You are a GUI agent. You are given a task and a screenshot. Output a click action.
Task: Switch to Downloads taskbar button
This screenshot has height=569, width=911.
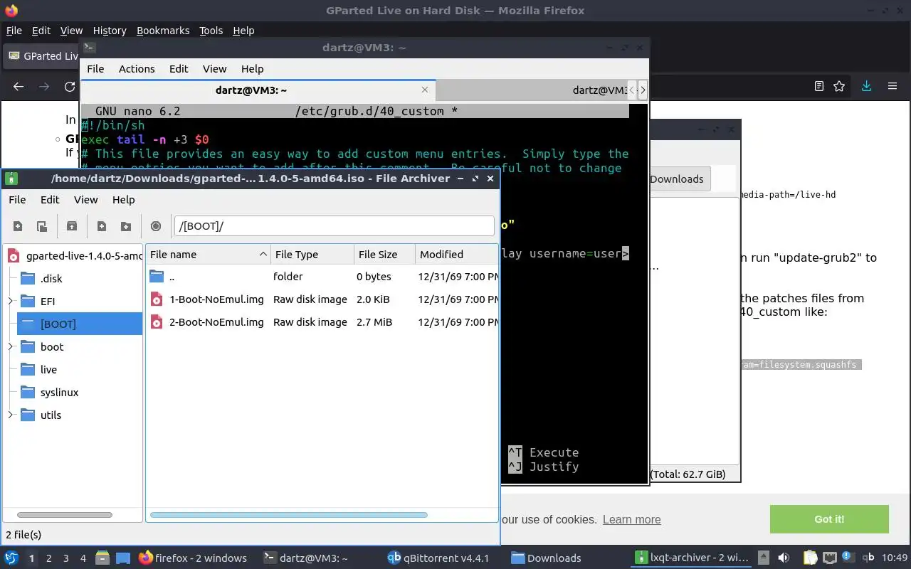(546, 558)
